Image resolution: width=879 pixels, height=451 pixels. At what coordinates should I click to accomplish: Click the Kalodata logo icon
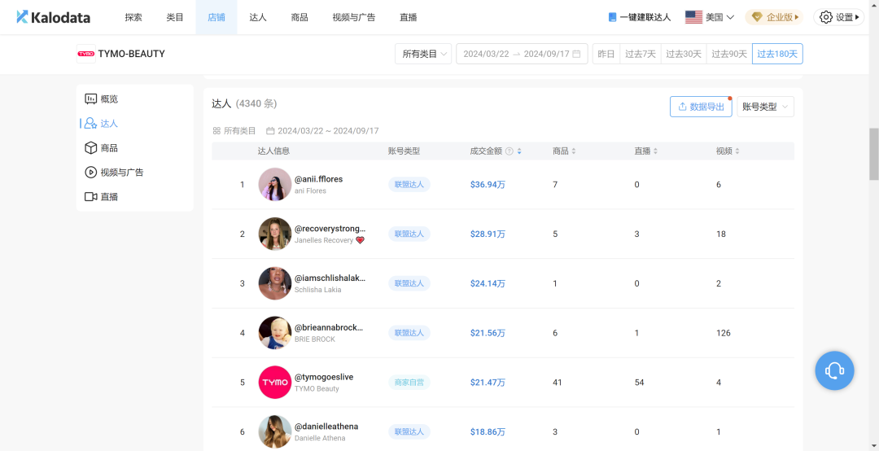pos(22,17)
